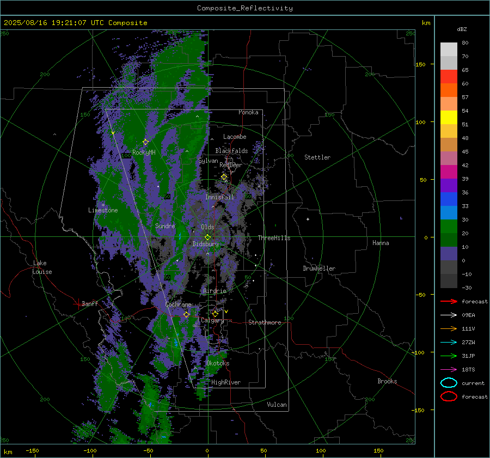Select the Blackfalds label on the map

[231, 151]
